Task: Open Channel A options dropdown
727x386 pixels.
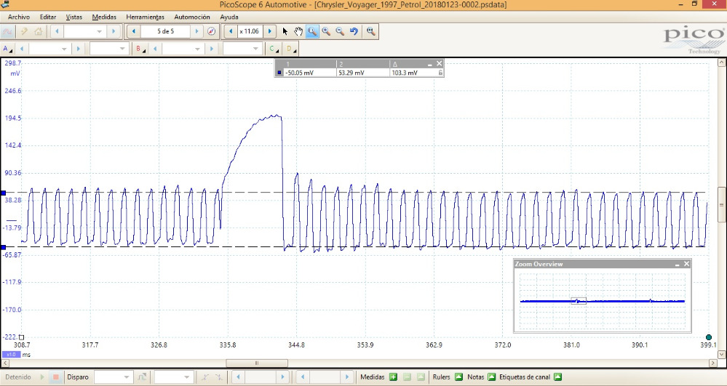Action: click(8, 49)
